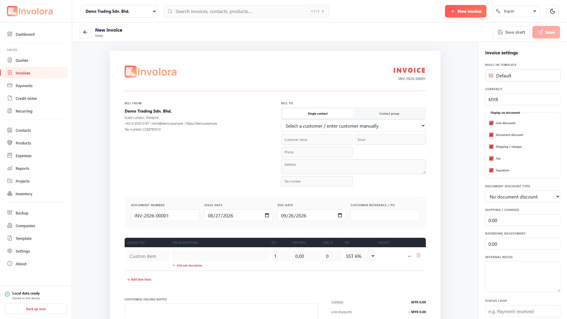Click the New invoice button
Viewport: 567px width, 319px height.
point(466,11)
